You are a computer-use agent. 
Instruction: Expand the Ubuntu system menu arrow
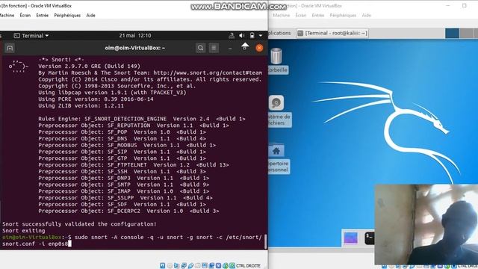point(261,36)
